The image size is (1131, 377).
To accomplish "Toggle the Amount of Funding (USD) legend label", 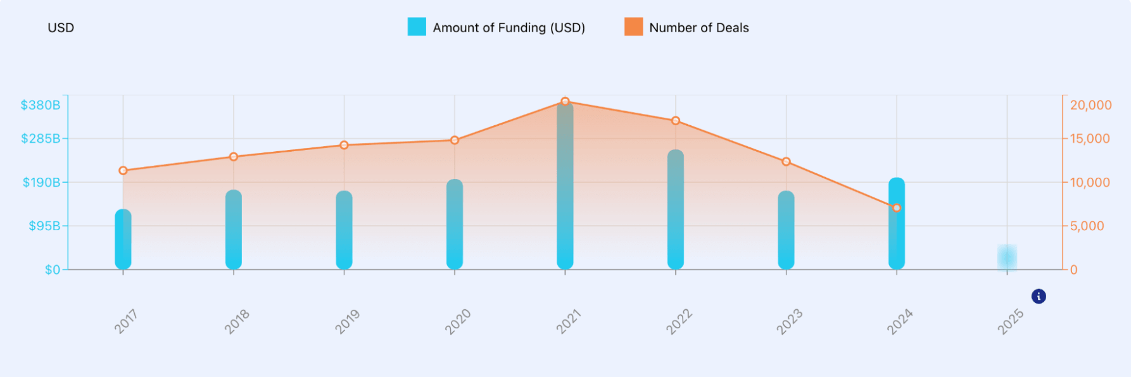I will click(509, 28).
